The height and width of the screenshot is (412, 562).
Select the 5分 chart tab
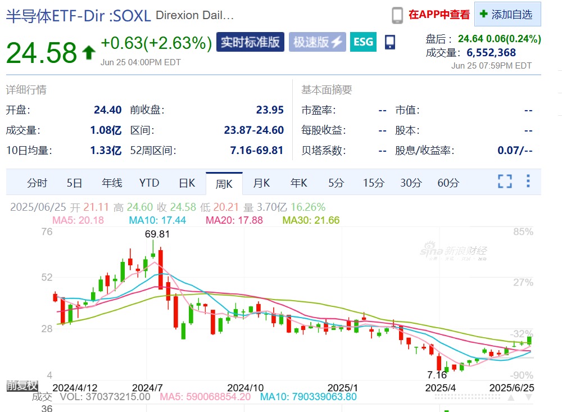[336, 183]
